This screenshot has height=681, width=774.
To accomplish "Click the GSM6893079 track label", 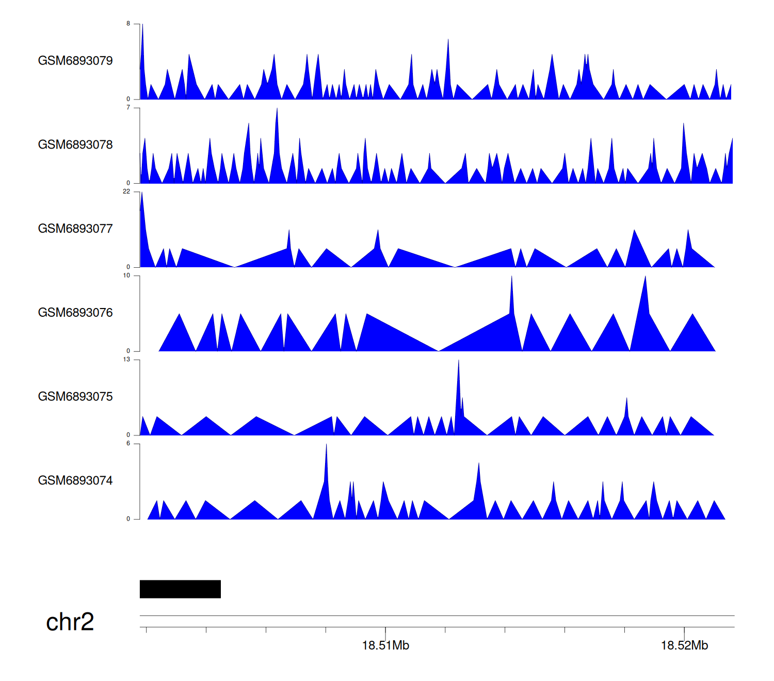I will (x=75, y=61).
